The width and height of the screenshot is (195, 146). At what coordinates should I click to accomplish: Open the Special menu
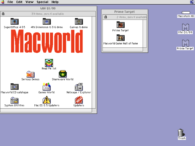[42, 2]
